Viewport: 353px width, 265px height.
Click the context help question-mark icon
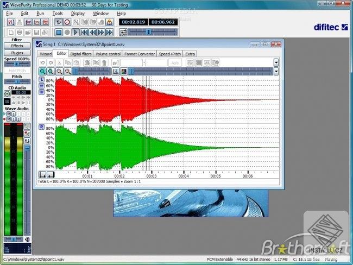(11, 22)
